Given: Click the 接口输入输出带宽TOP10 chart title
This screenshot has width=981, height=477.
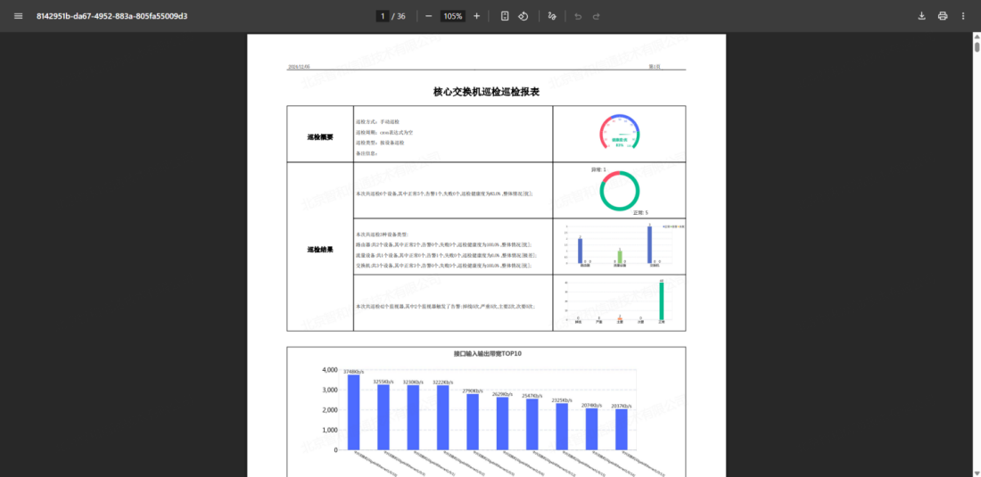Looking at the screenshot, I should [487, 354].
